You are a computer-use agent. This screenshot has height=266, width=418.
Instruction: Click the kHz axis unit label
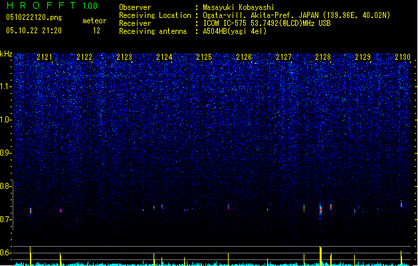(x=6, y=54)
